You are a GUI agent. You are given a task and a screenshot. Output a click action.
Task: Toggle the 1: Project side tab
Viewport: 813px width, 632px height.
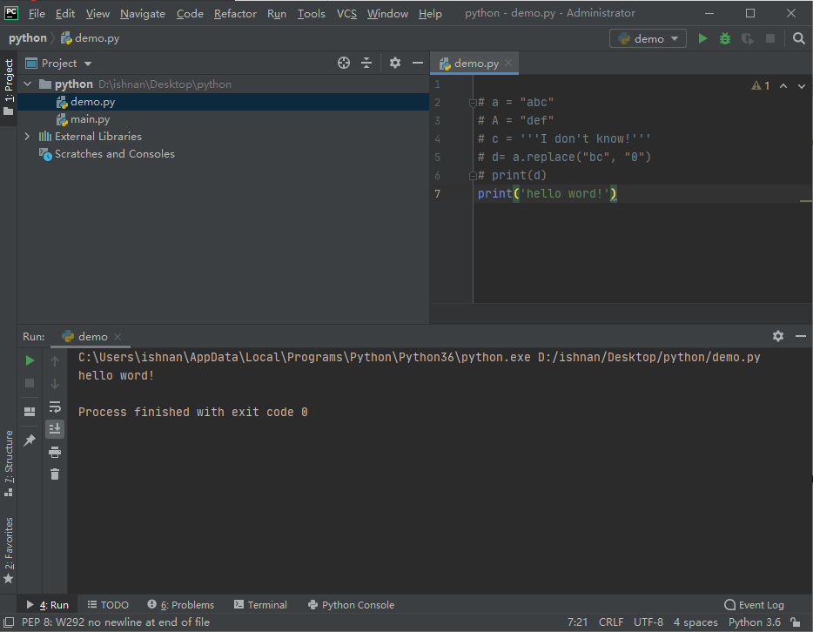coord(9,87)
